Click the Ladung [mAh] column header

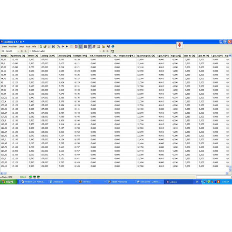coord(49,56)
